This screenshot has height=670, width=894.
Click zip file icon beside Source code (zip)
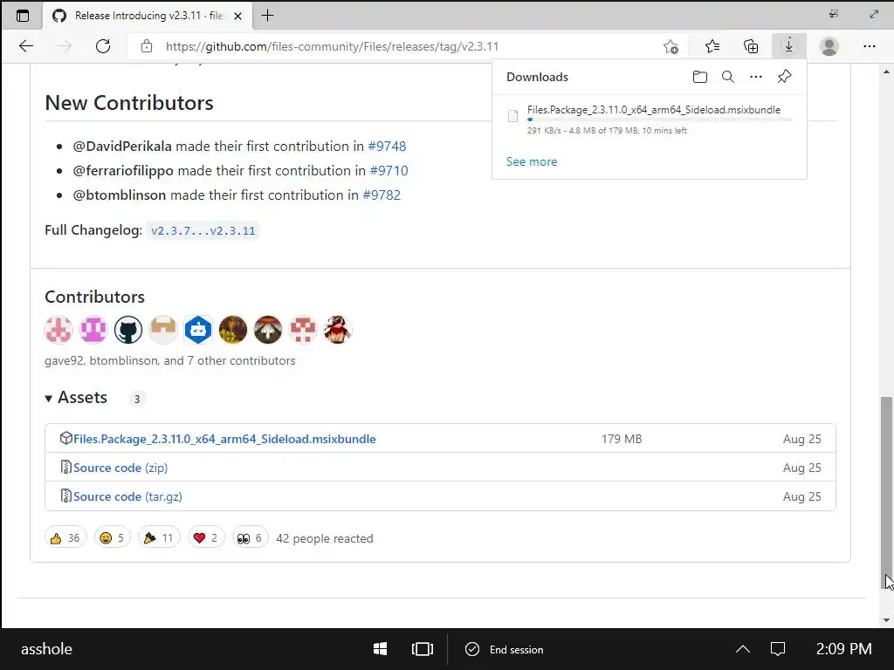tap(65, 467)
